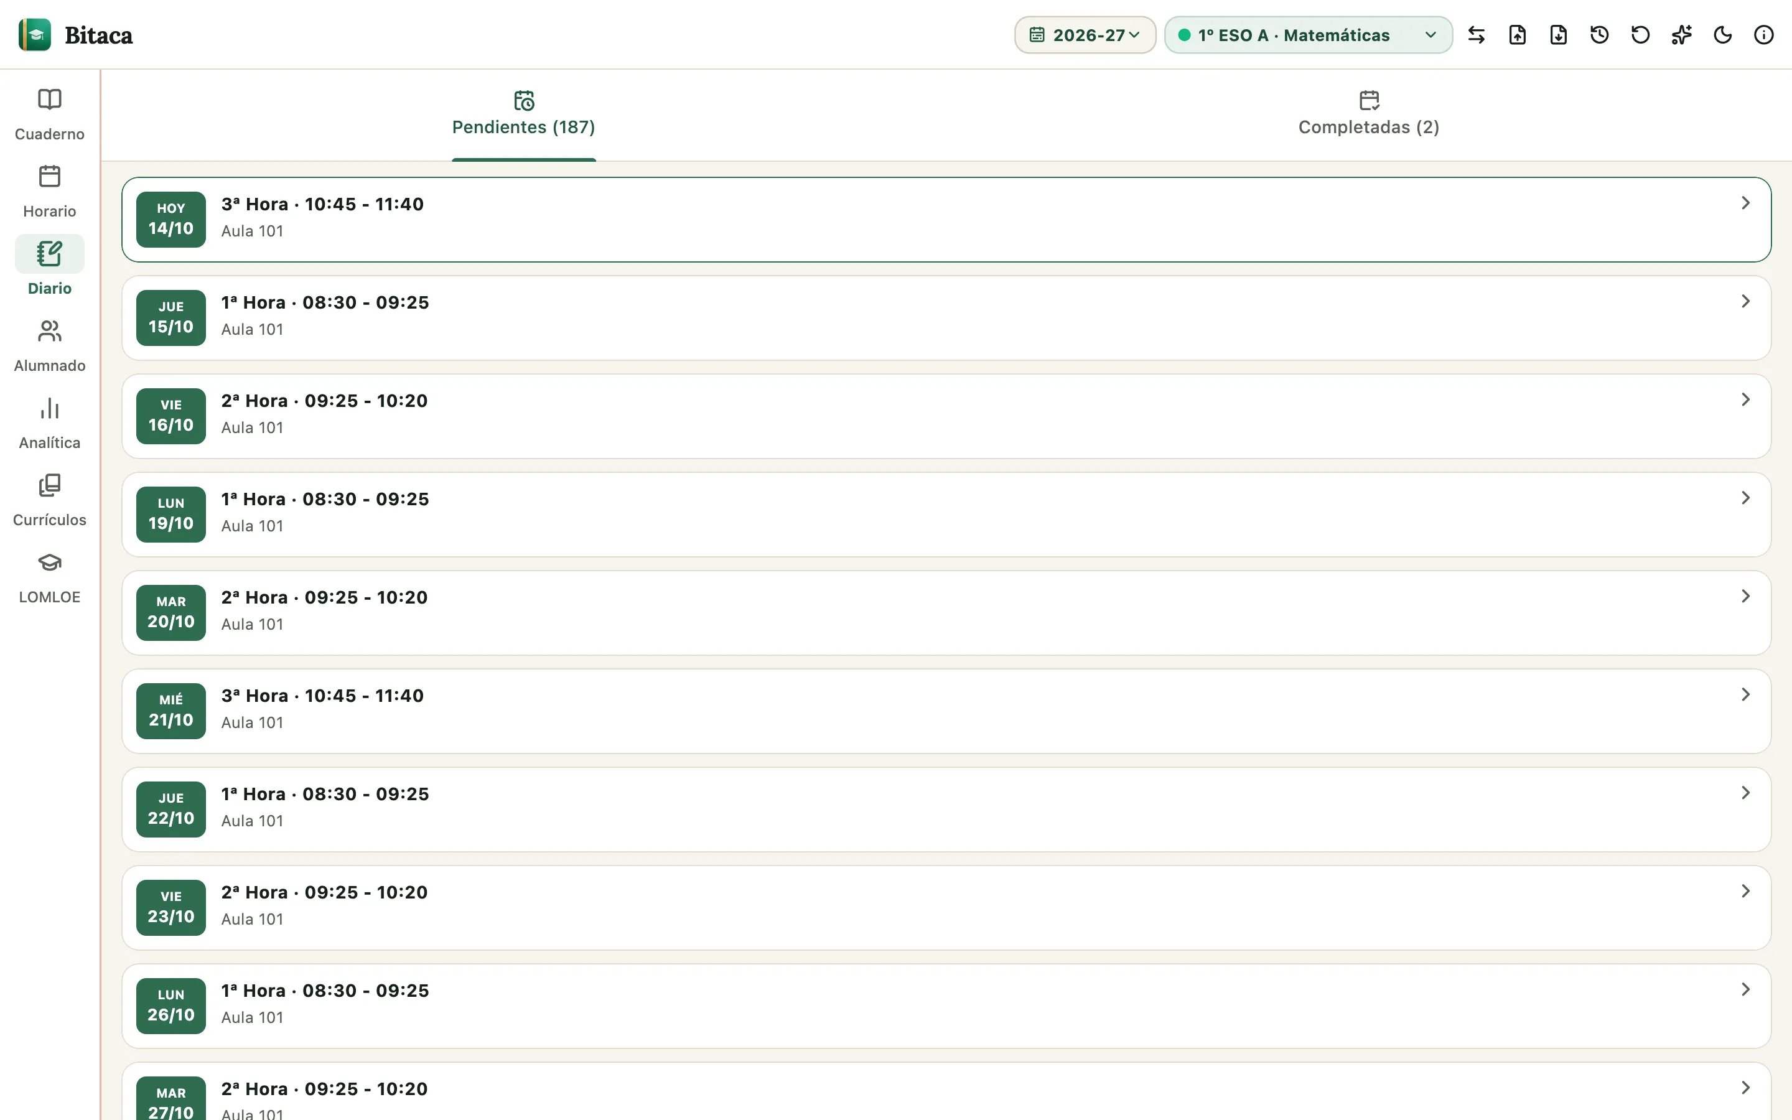Image resolution: width=1792 pixels, height=1120 pixels.
Task: Open Currículos in the sidebar
Action: tap(50, 500)
